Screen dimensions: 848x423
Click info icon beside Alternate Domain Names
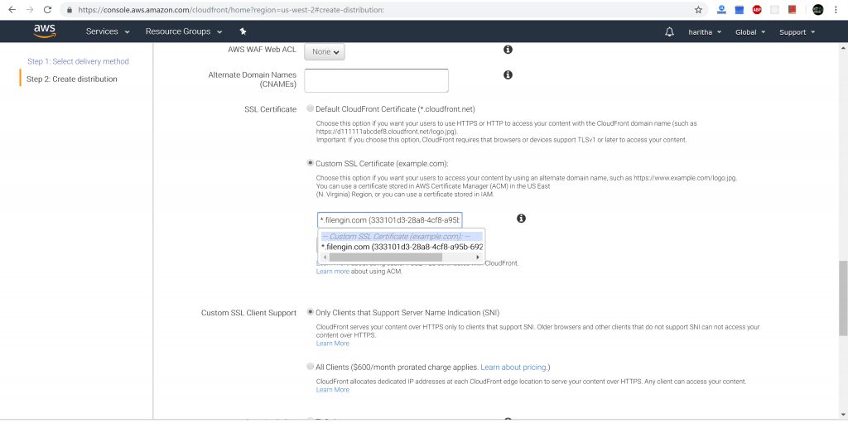pos(508,75)
